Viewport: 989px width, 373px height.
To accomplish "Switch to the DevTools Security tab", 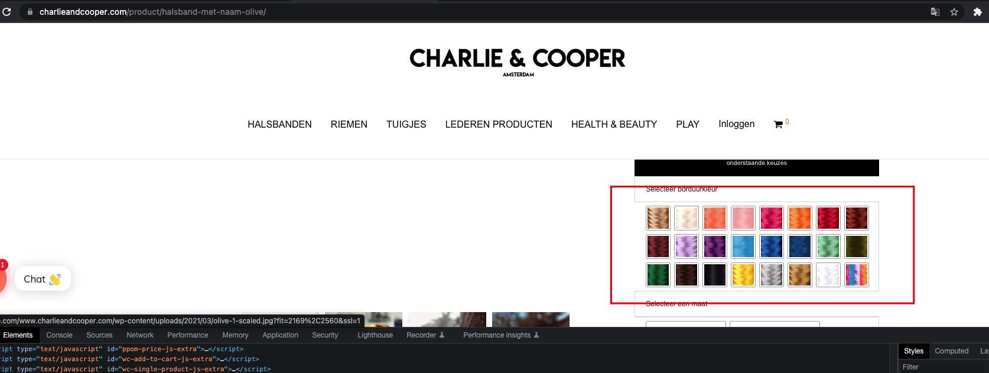I will click(x=325, y=335).
